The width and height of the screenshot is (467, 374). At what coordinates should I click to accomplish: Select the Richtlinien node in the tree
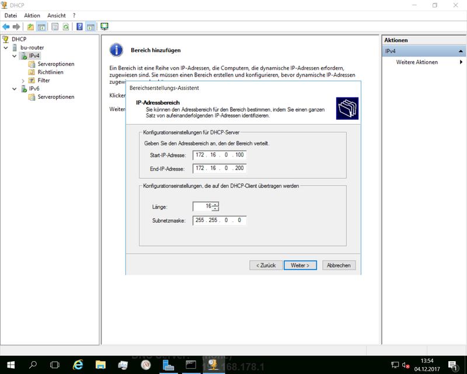[50, 72]
